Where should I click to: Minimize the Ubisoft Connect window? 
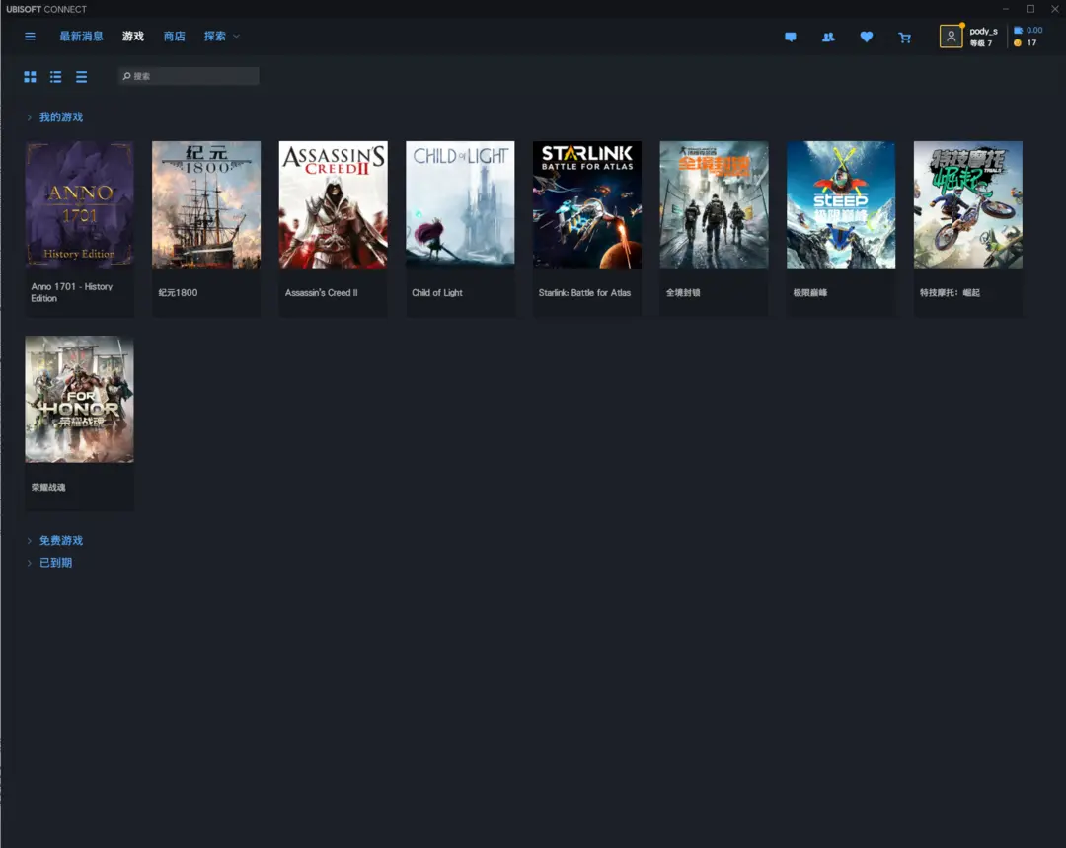(x=1006, y=9)
